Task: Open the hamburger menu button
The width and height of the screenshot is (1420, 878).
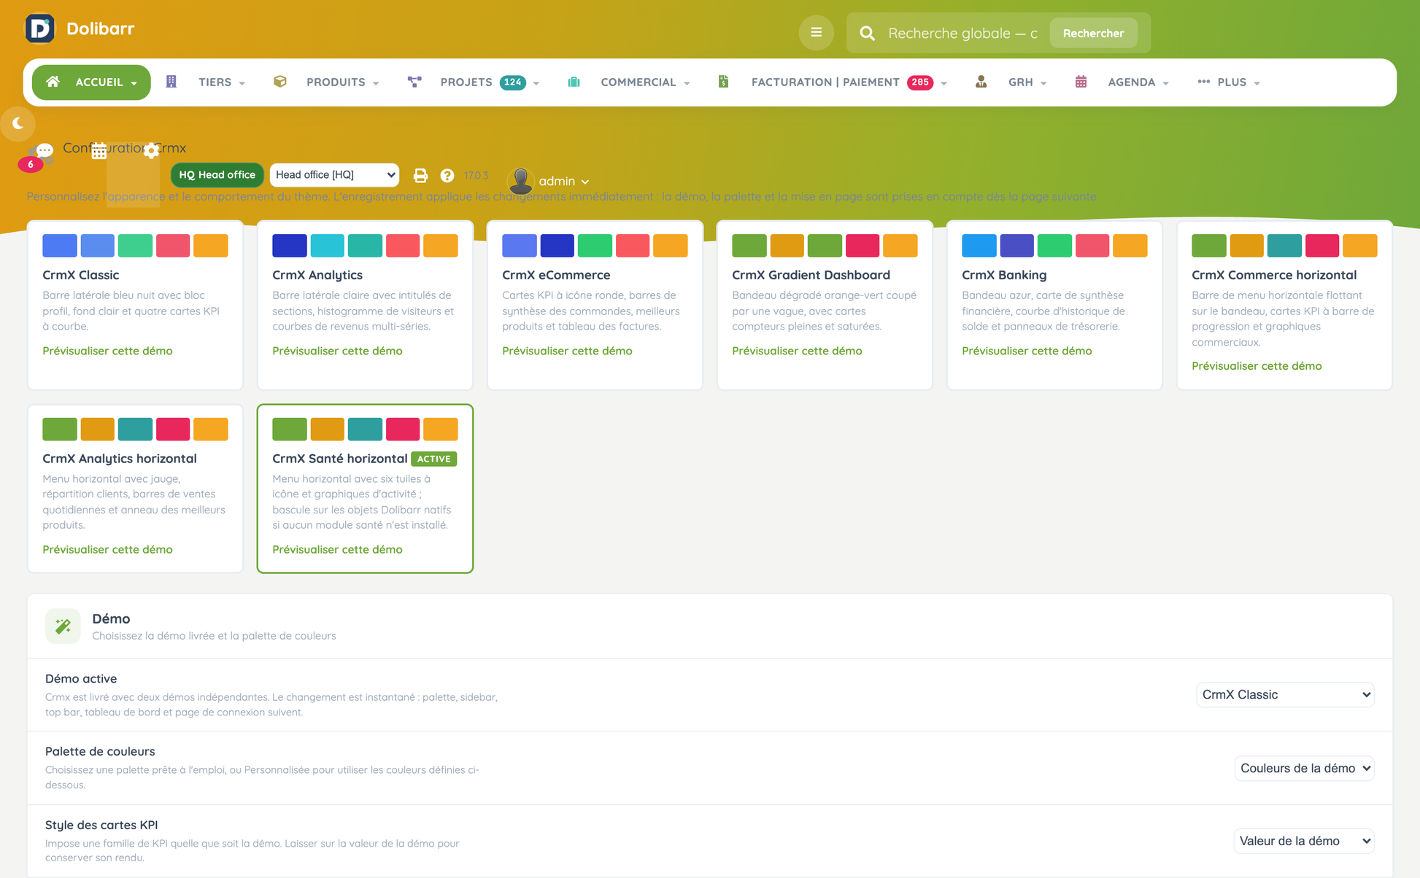Action: pyautogui.click(x=816, y=33)
